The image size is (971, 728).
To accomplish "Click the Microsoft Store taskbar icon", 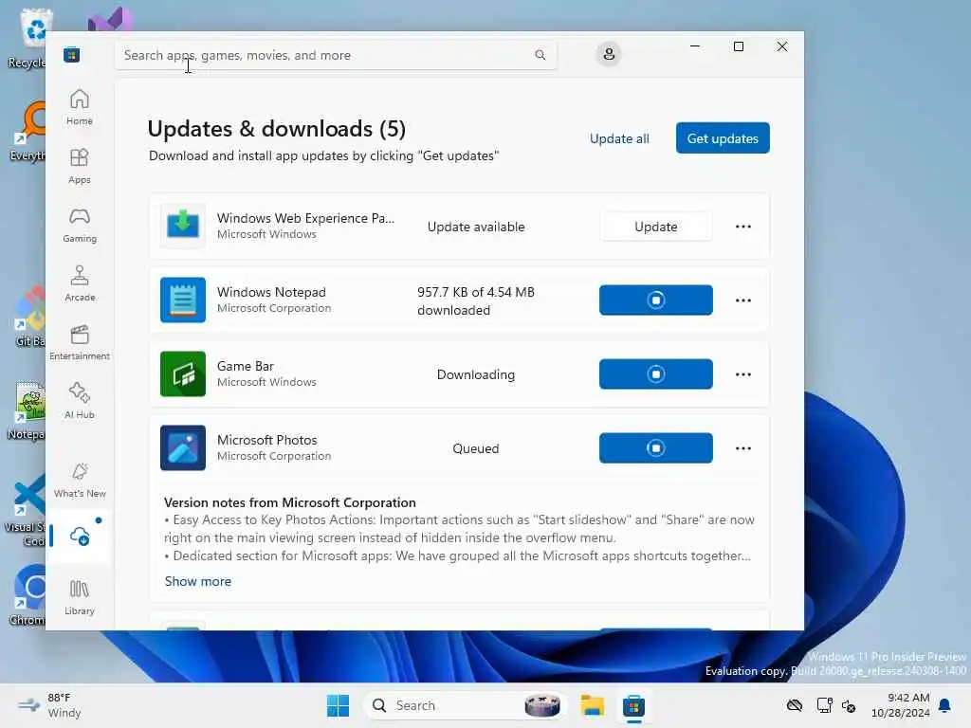I will pyautogui.click(x=633, y=705).
